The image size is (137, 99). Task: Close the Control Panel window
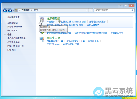tap(132, 6)
